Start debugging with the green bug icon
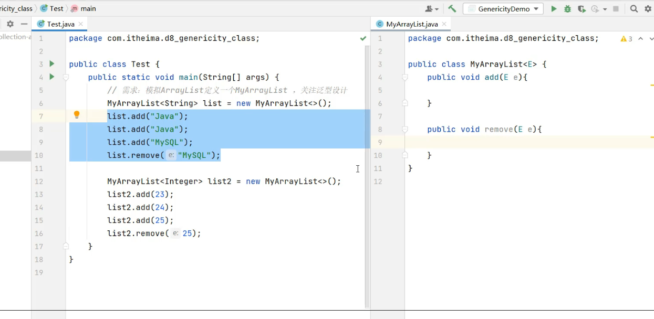The height and width of the screenshot is (319, 654). pos(567,9)
